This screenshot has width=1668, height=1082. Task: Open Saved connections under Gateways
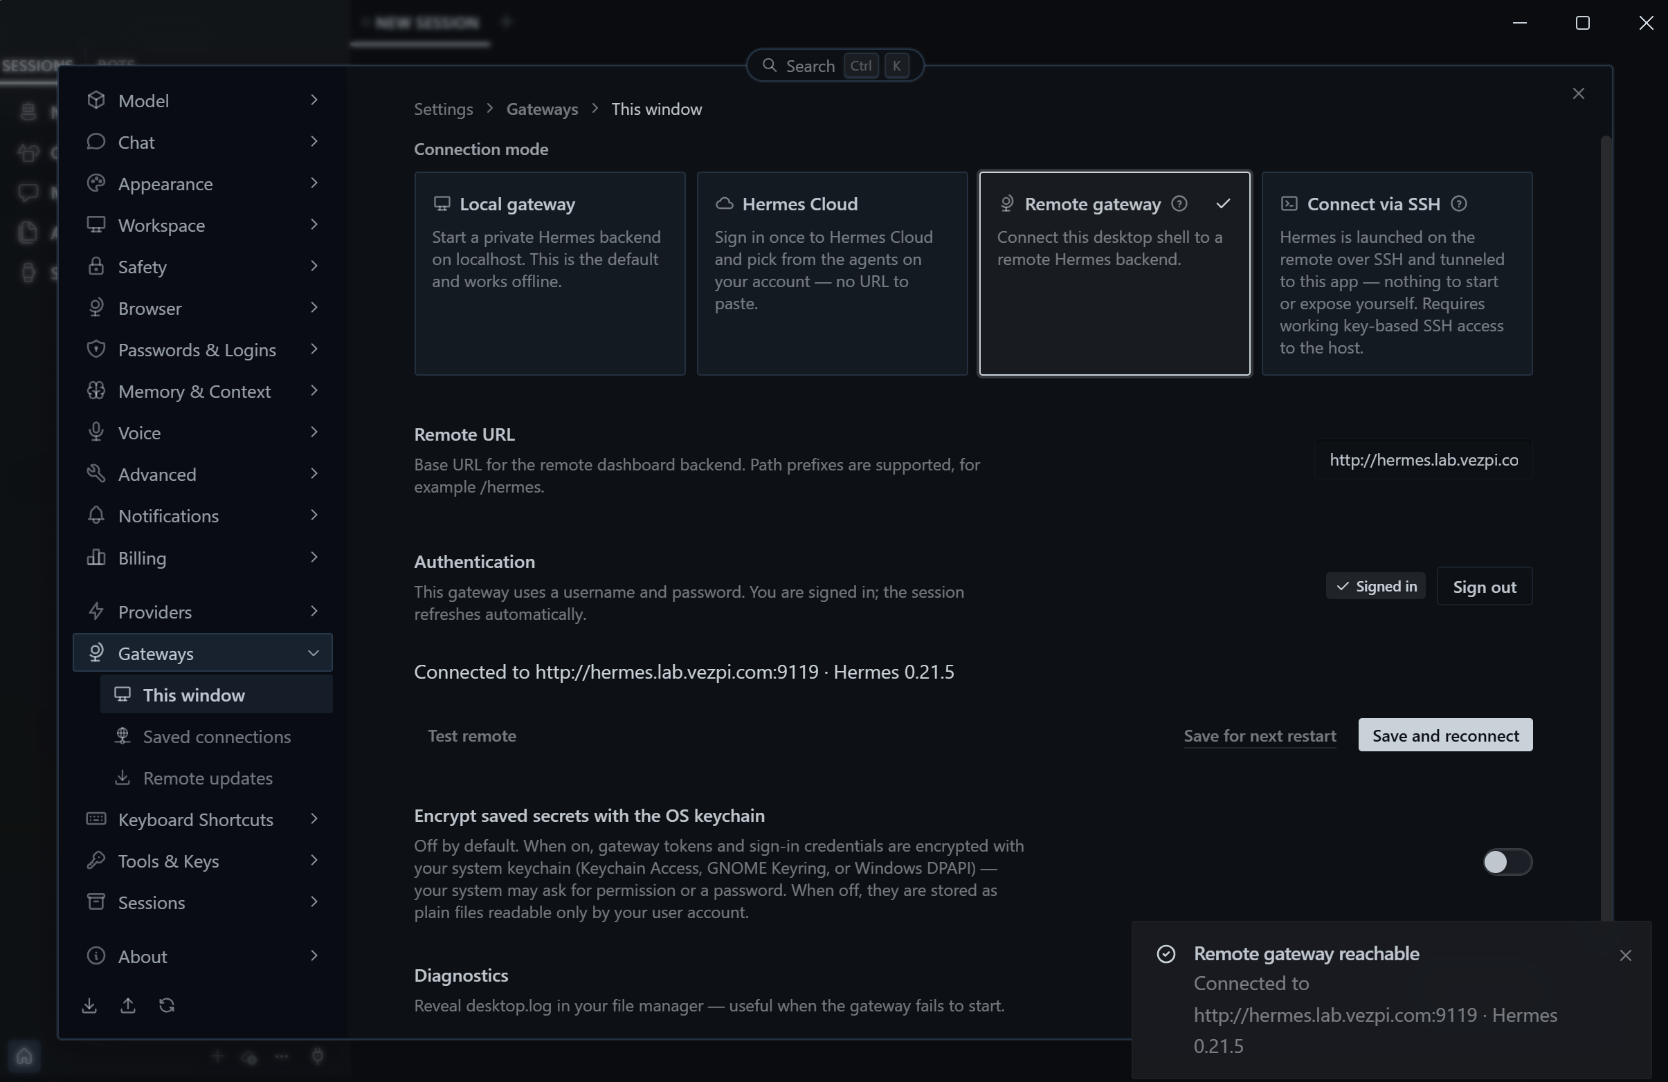point(216,736)
